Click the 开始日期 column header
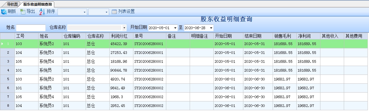The height and width of the screenshot is (112, 369). 228,36
